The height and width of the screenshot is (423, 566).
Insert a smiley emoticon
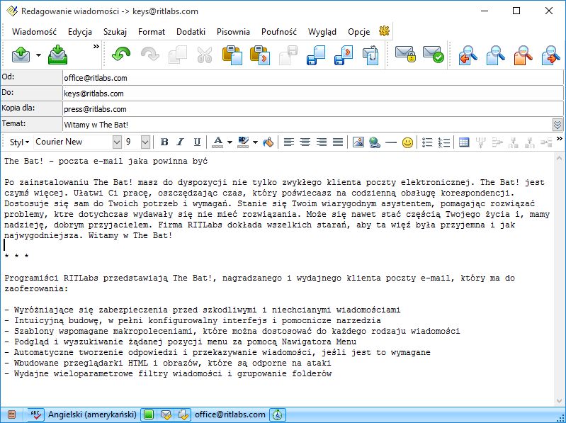tap(407, 142)
